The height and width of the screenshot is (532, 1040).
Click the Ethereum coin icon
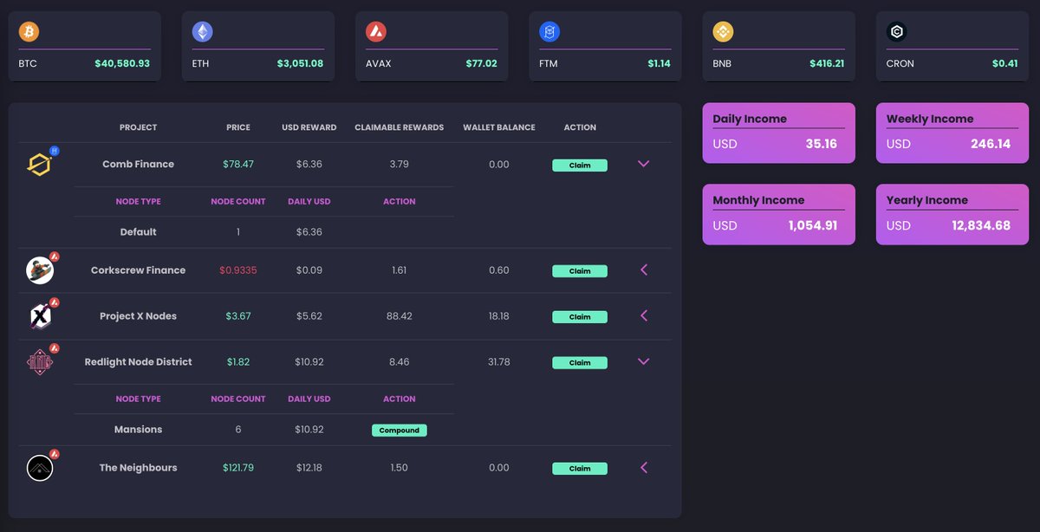click(202, 32)
